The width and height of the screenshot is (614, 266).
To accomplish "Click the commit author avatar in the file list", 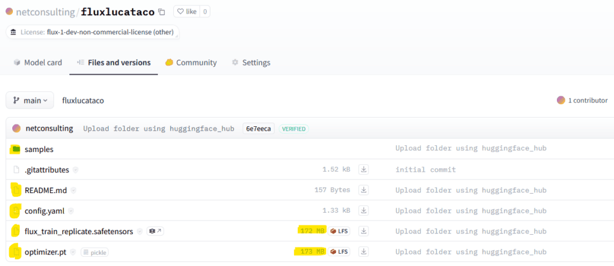I will click(17, 128).
